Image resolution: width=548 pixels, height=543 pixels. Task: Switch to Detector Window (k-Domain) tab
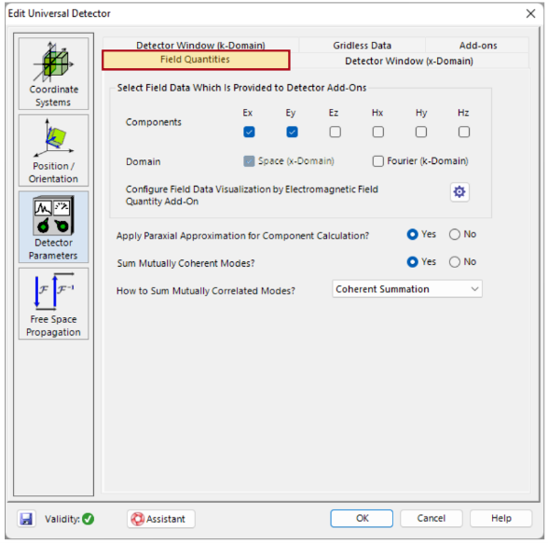(x=200, y=46)
